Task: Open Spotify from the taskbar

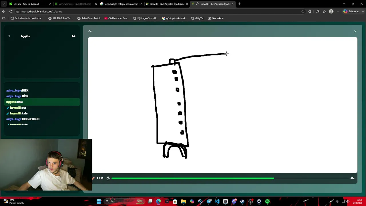Action: 267,201
